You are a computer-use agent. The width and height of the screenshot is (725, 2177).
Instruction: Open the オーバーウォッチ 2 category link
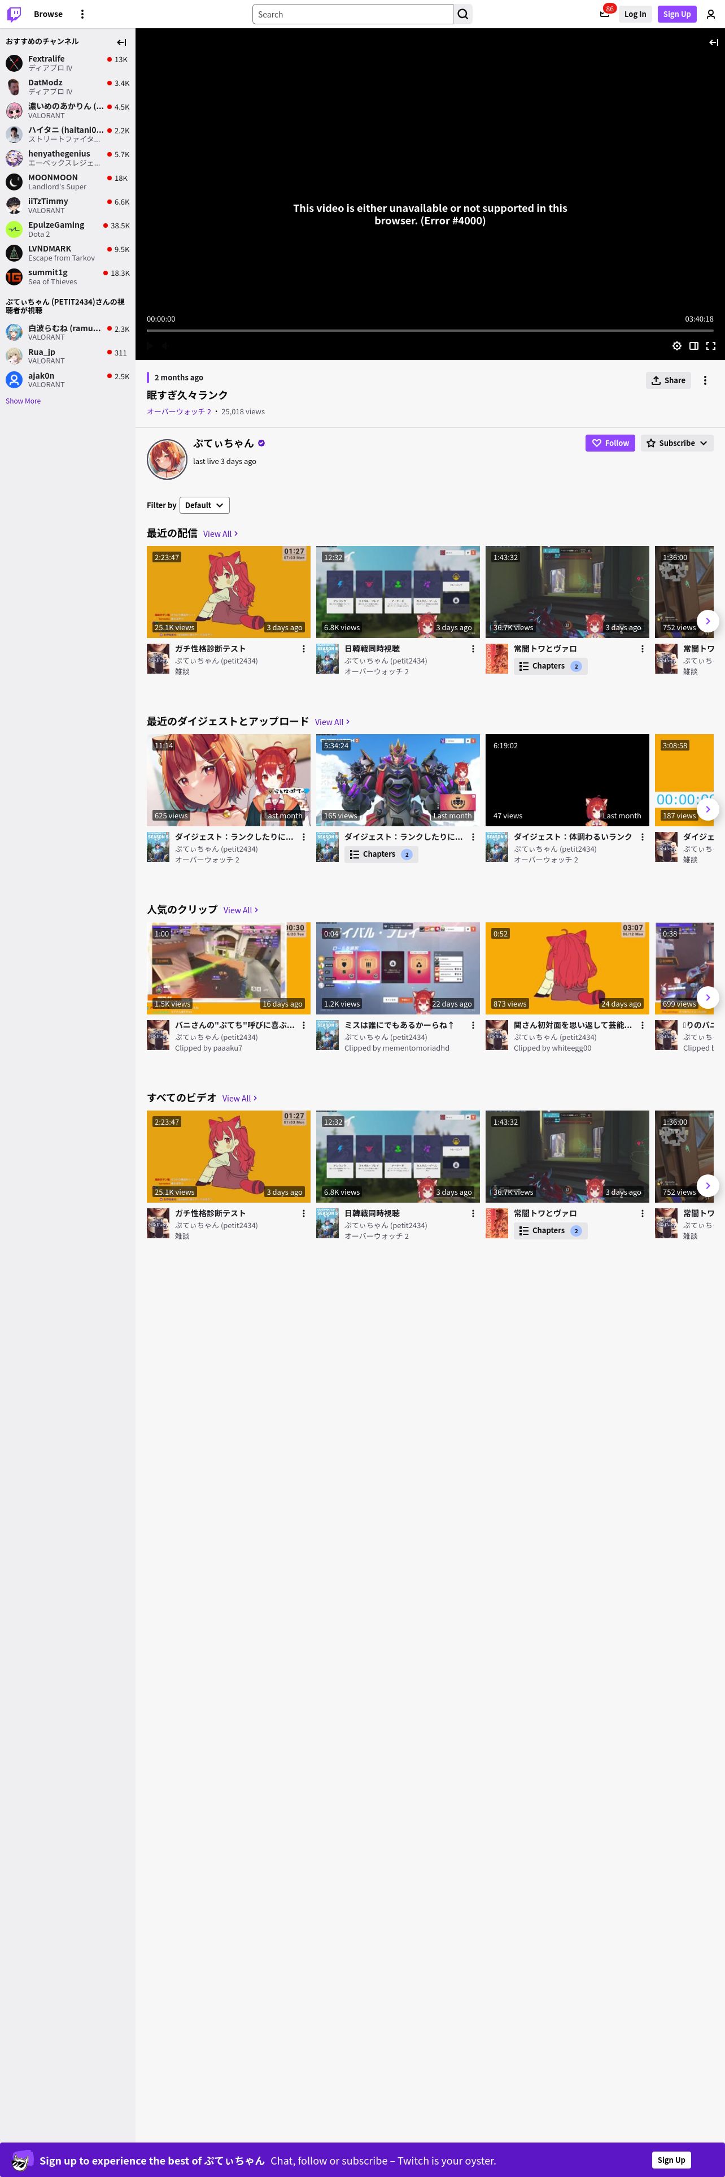point(179,411)
